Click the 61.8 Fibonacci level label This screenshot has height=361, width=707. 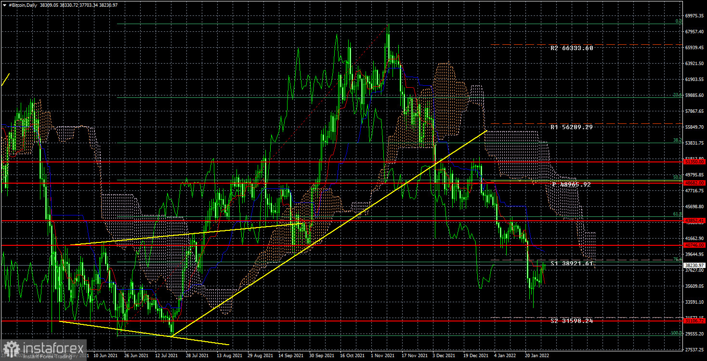click(677, 214)
